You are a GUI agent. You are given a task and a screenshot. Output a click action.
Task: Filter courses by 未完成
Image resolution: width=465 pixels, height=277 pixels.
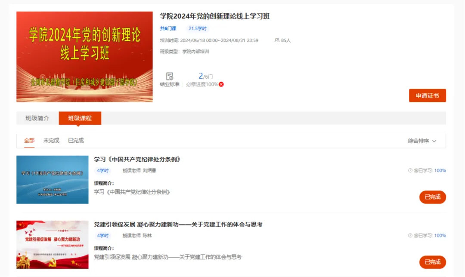(51, 140)
